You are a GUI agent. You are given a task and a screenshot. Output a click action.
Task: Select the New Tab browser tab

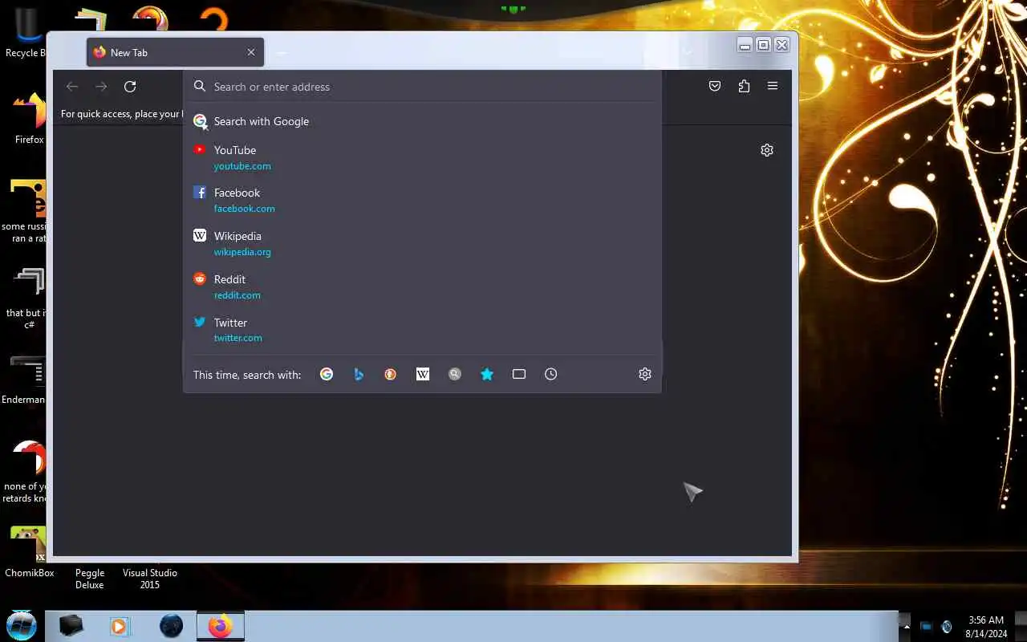(175, 52)
